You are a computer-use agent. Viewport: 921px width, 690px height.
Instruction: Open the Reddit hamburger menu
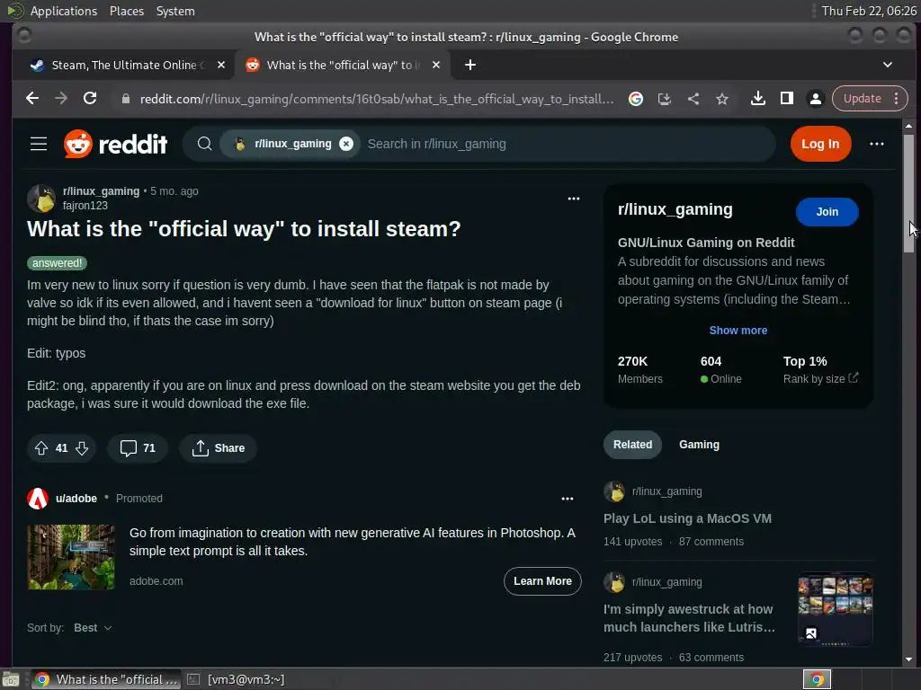(39, 144)
